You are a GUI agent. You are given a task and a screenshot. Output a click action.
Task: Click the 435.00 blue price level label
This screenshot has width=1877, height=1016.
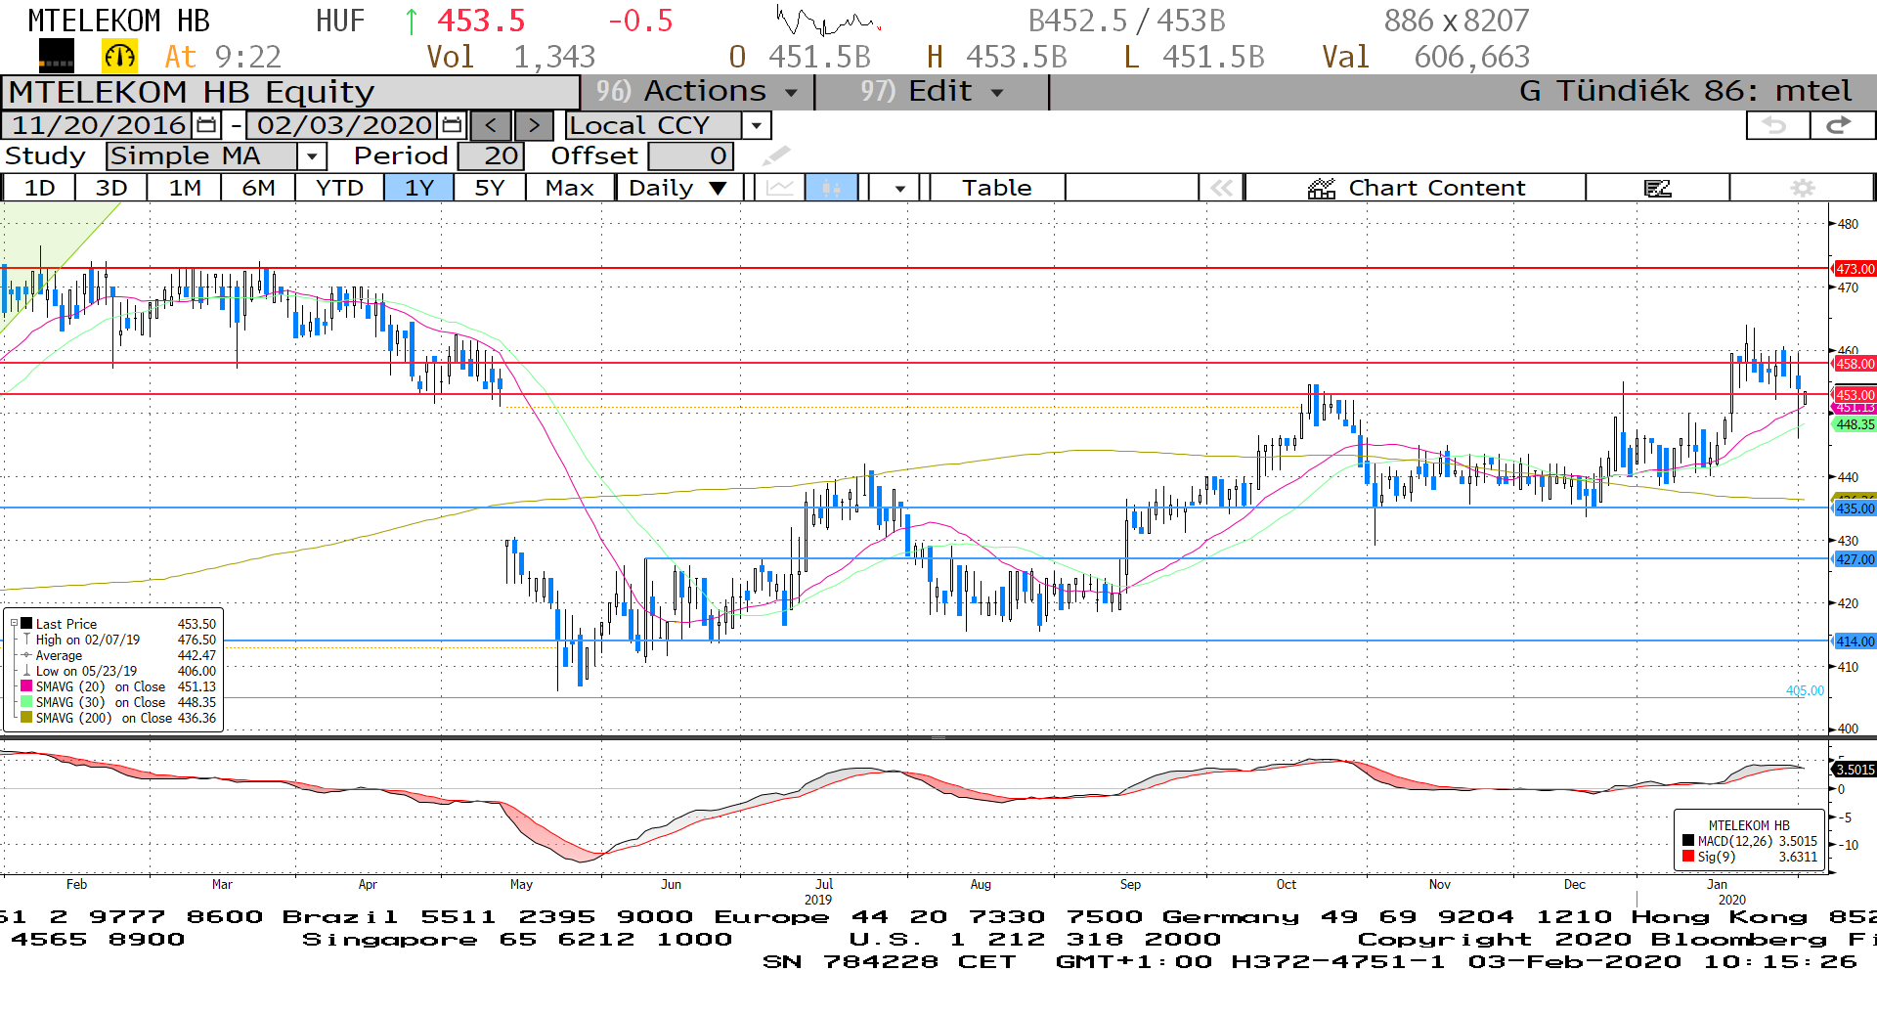coord(1854,508)
